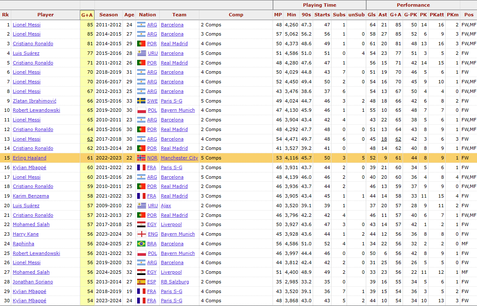Screen dimensions: 477x306
Task: Select minutes value 5,062
Action: coord(291,34)
